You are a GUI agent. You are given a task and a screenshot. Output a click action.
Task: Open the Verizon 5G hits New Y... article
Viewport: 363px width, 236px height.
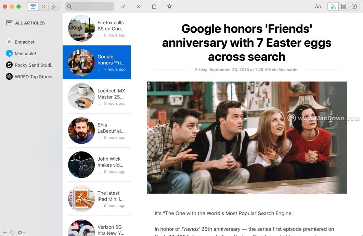click(96, 226)
